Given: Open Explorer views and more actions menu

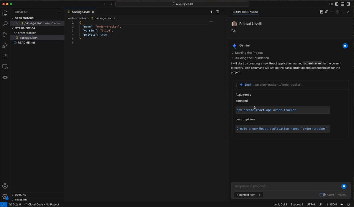Looking at the screenshot, I should 60,12.
